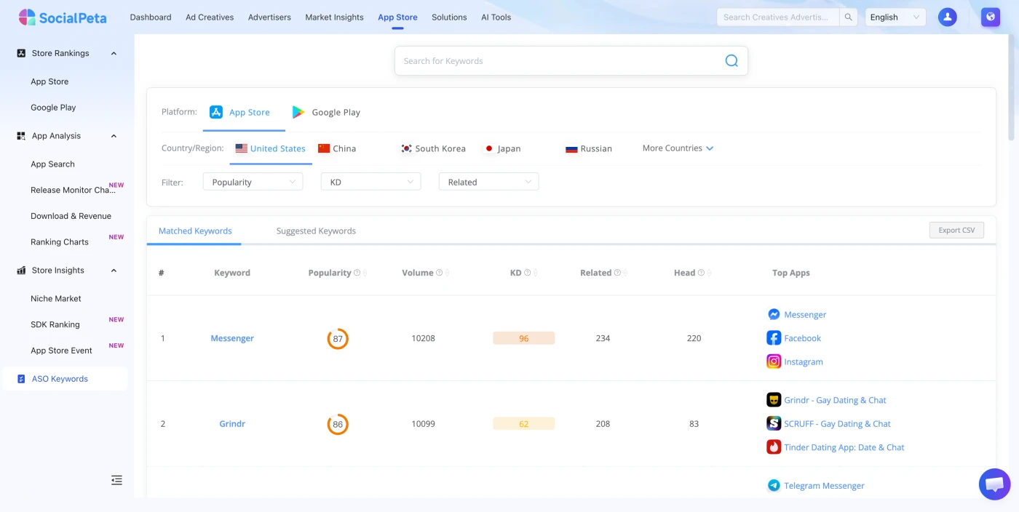Viewport: 1019px width, 512px height.
Task: Click the Instagram app icon
Action: [x=774, y=361]
